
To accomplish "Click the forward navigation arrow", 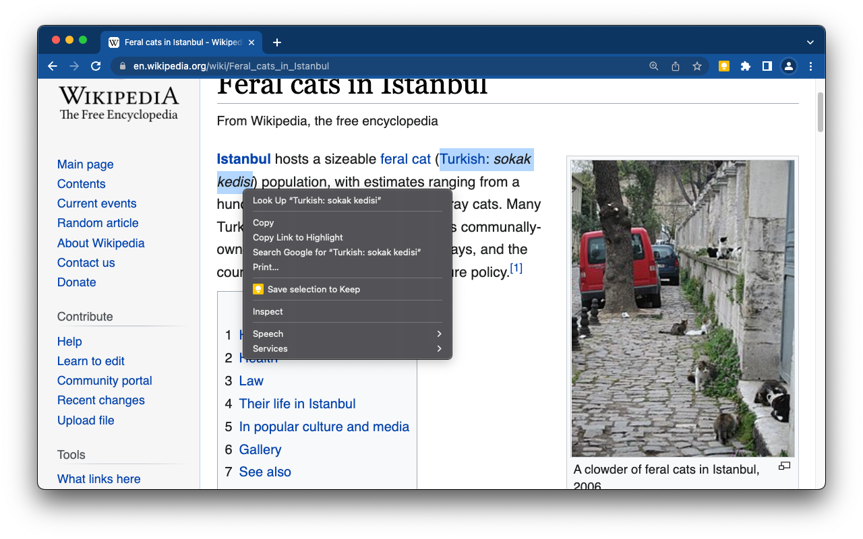I will (74, 66).
